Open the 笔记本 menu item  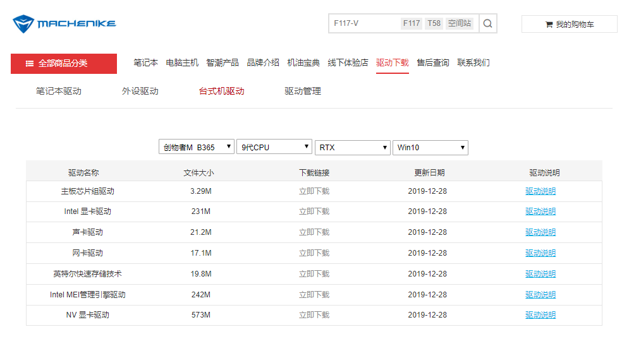click(145, 63)
